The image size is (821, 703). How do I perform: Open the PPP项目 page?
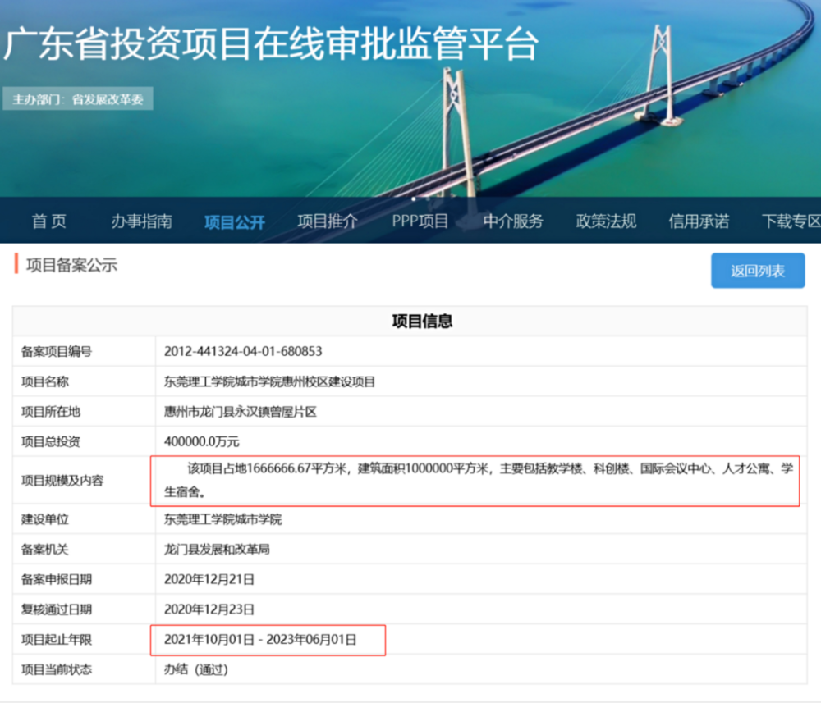coord(420,221)
